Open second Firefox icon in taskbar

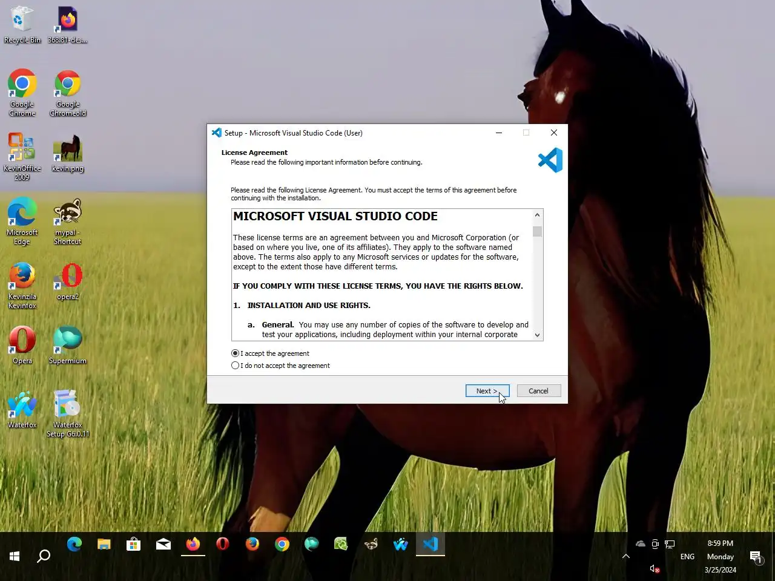point(252,544)
